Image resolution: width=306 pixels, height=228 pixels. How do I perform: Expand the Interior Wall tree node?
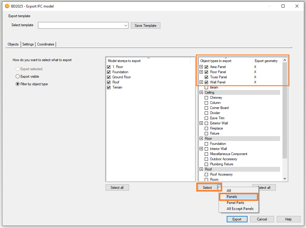[201, 149]
